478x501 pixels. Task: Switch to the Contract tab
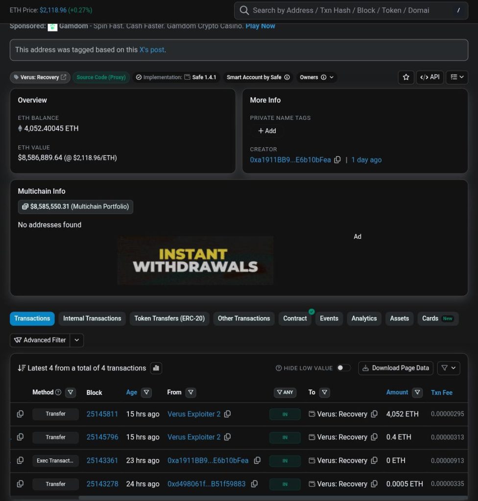click(295, 319)
